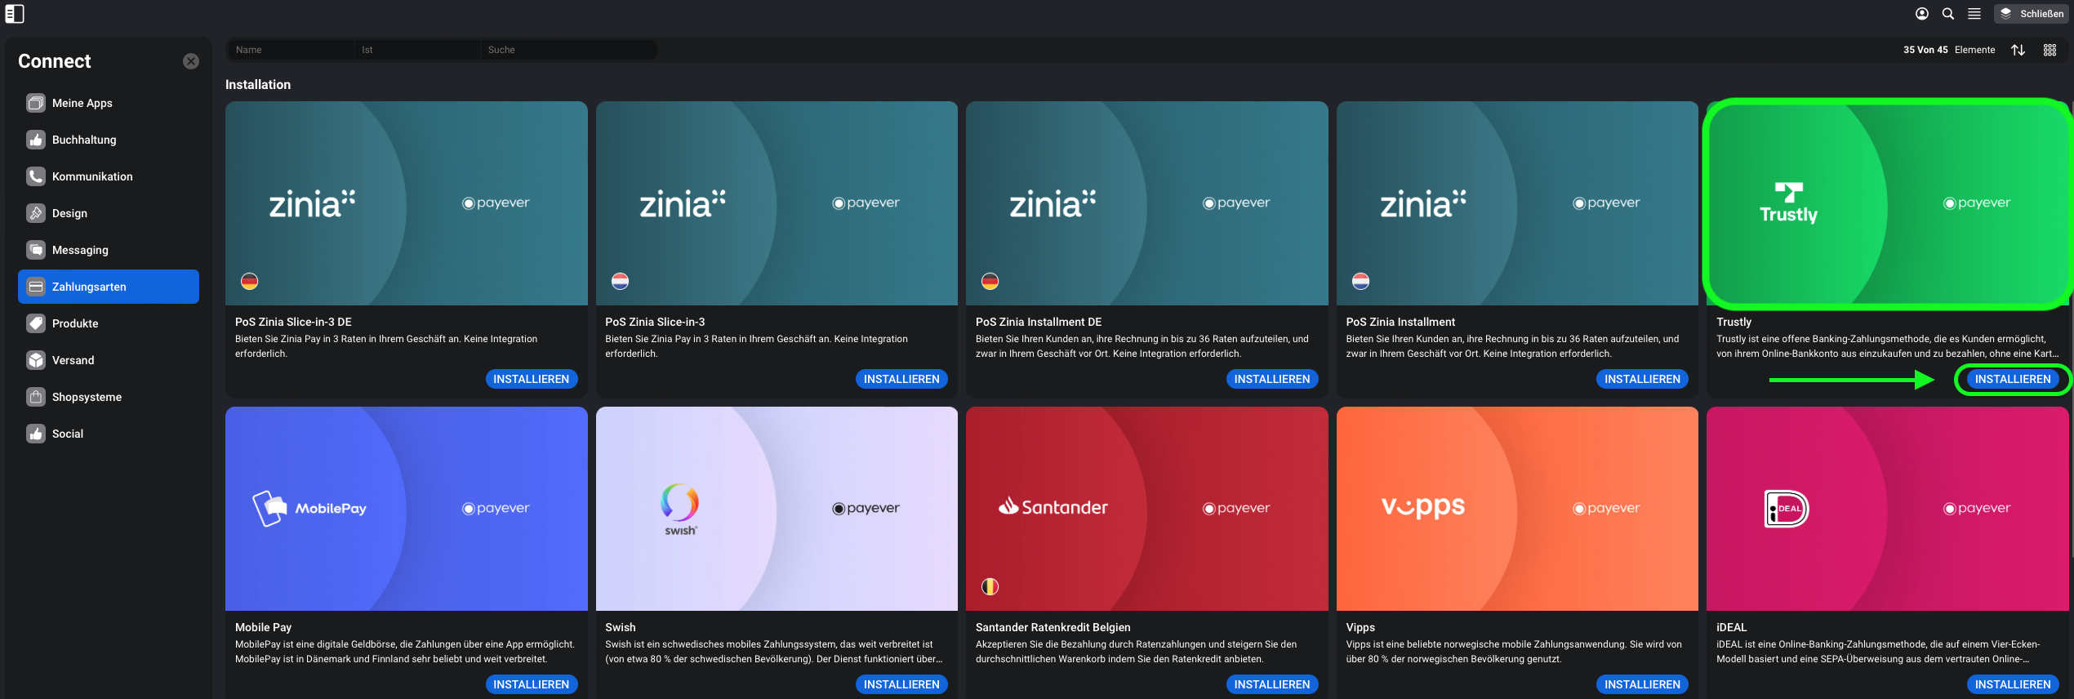Install PoS Zinia Installment DE

[1272, 379]
